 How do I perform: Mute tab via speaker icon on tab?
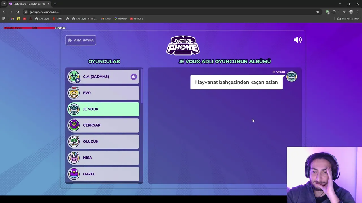tap(44, 4)
